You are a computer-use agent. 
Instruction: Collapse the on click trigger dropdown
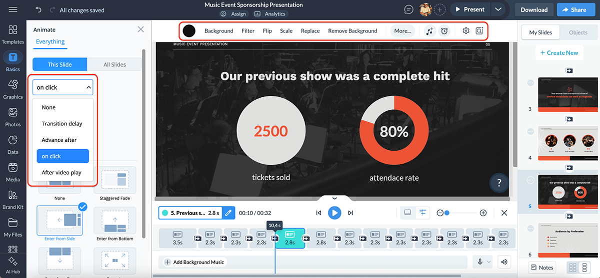63,87
